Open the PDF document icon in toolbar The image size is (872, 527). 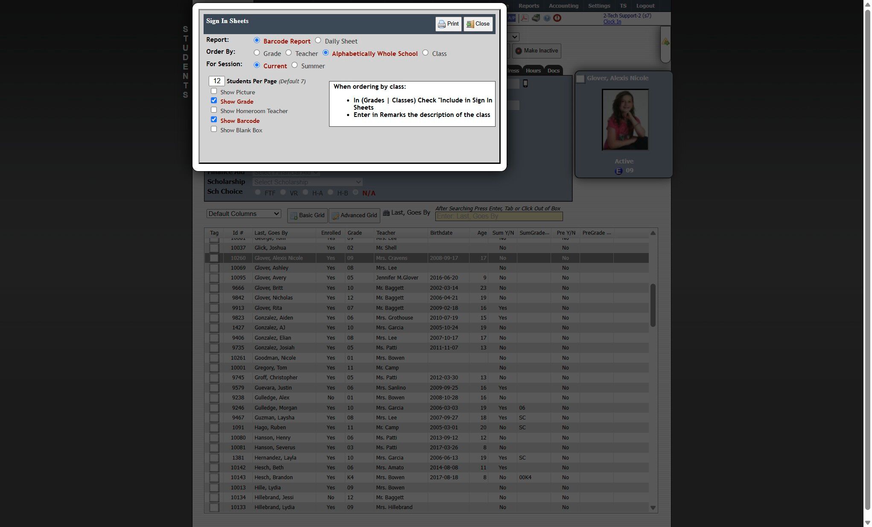coord(524,18)
